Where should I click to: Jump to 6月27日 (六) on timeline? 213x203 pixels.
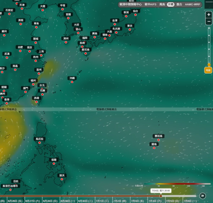click(33, 201)
